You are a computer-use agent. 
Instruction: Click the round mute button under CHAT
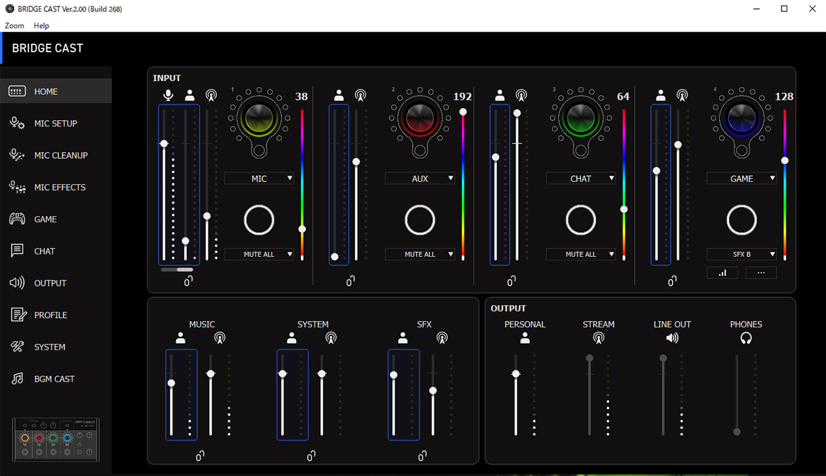[x=581, y=221]
